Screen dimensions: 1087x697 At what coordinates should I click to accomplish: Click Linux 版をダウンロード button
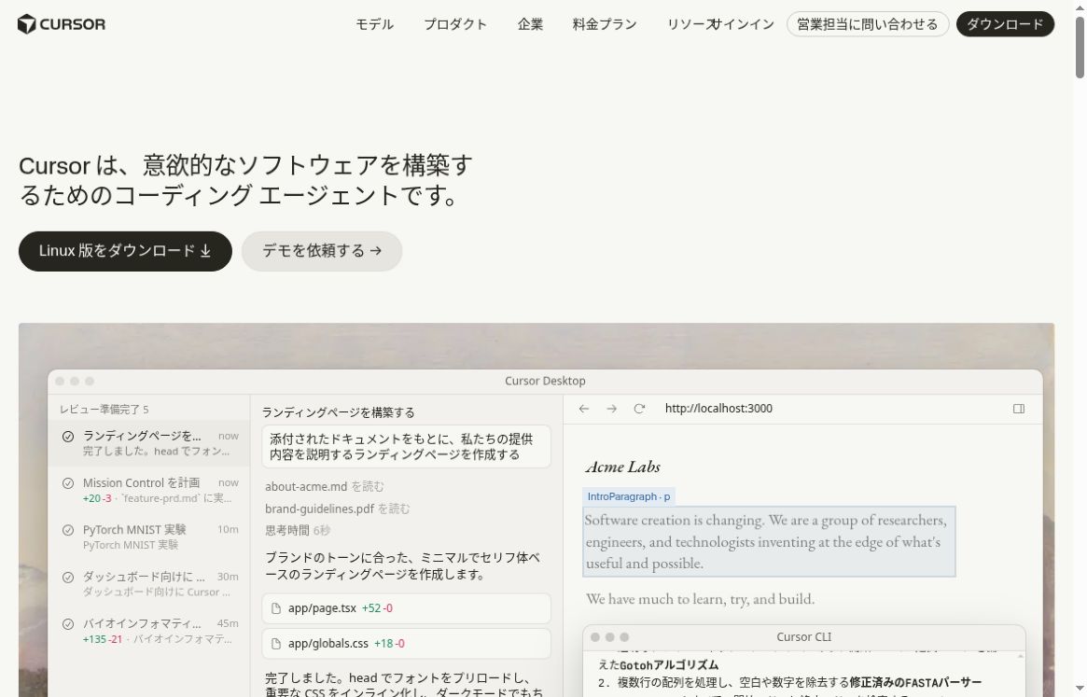click(x=125, y=251)
